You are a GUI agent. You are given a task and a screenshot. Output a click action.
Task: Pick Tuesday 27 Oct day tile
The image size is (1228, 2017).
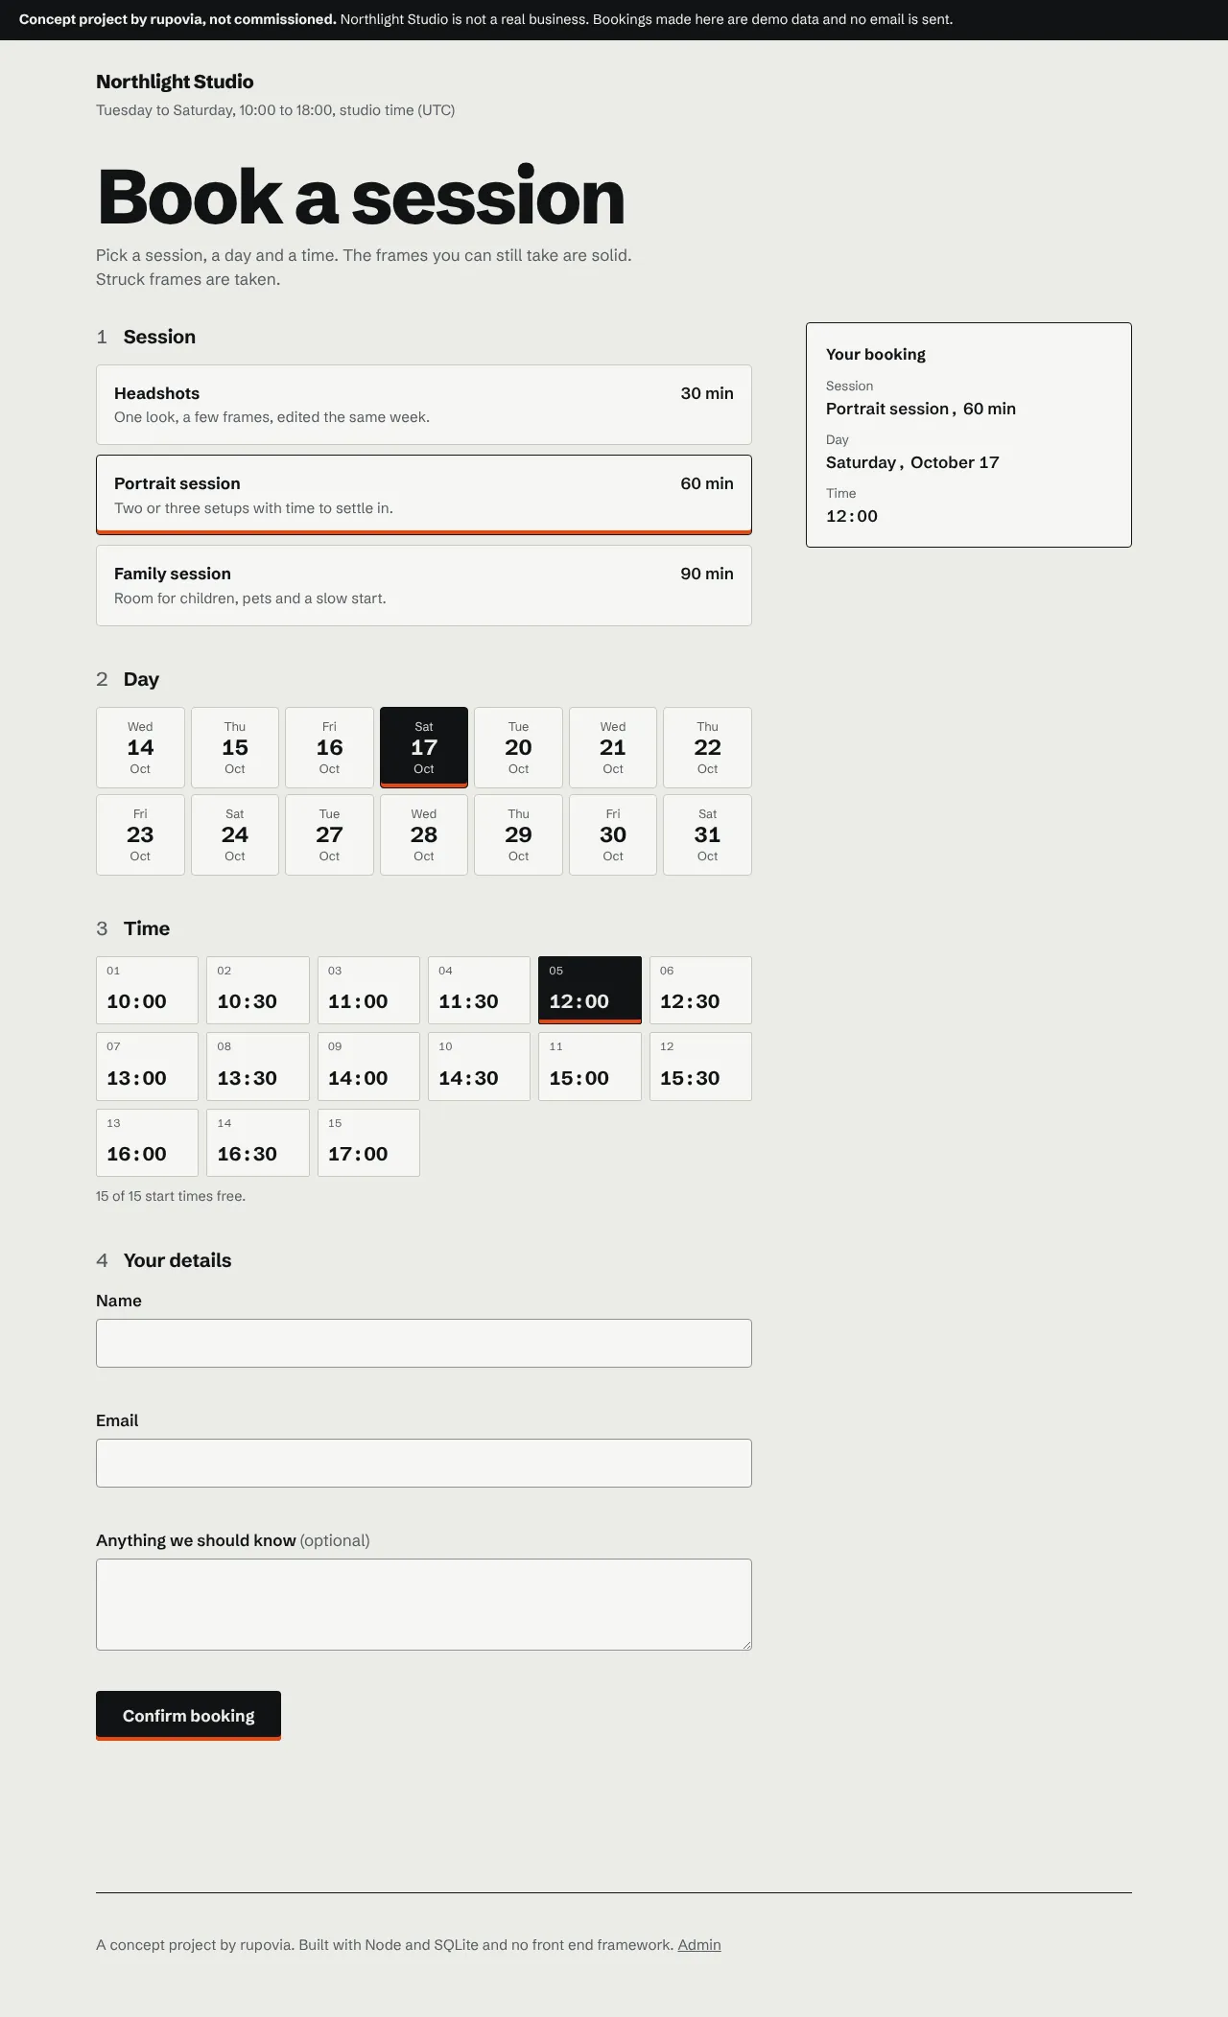pyautogui.click(x=329, y=834)
